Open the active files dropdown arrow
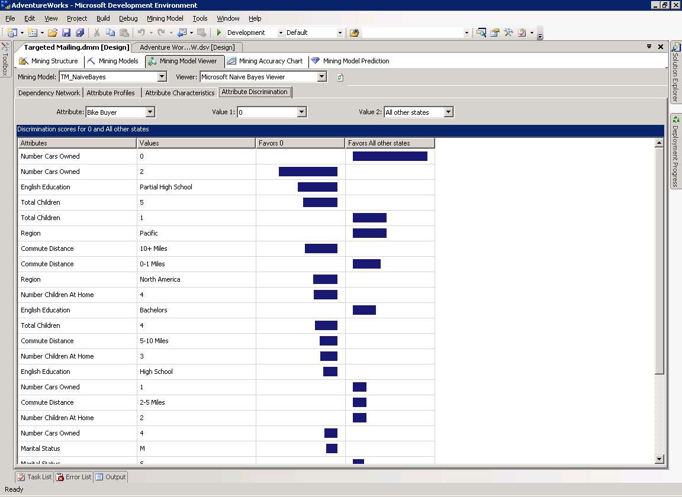 click(649, 47)
